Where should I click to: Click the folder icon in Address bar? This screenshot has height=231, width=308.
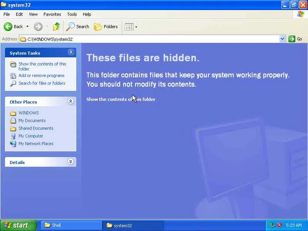[x=23, y=39]
